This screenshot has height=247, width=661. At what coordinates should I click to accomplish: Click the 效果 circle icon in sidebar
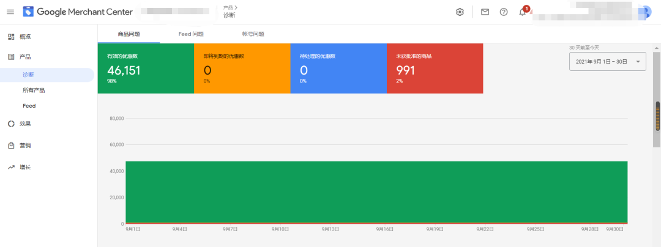(12, 123)
